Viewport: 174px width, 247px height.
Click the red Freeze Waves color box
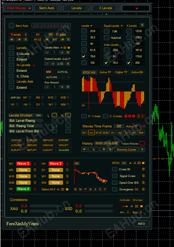(x=142, y=143)
